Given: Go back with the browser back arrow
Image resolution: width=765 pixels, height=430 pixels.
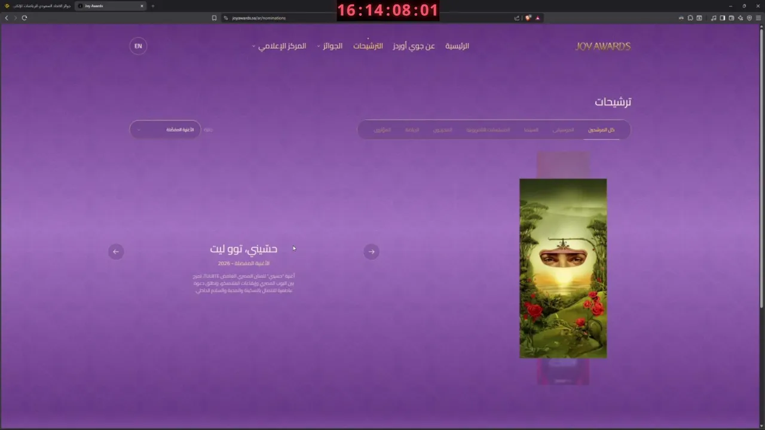Looking at the screenshot, I should (x=7, y=18).
